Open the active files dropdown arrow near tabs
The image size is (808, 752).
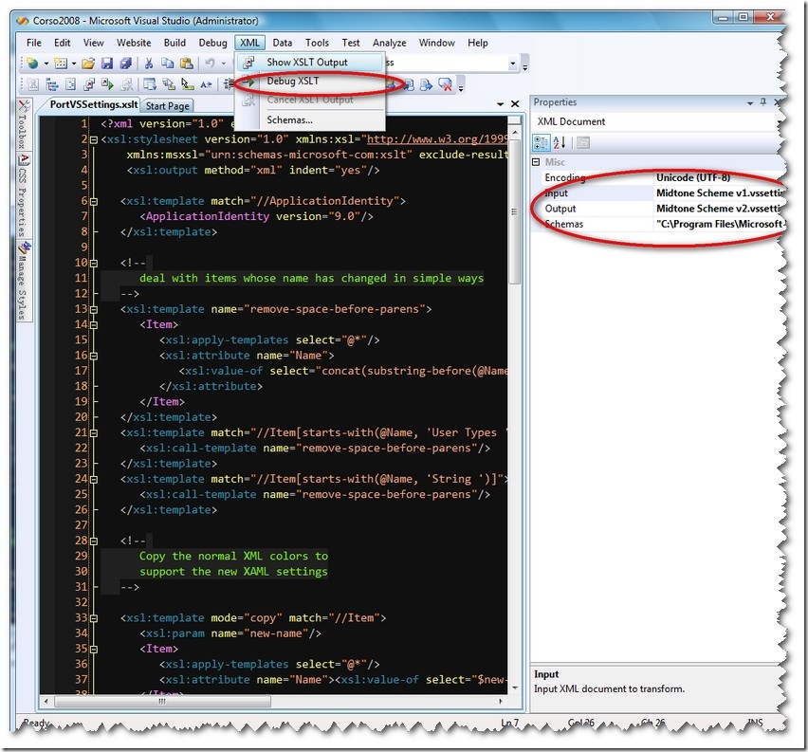[x=500, y=104]
